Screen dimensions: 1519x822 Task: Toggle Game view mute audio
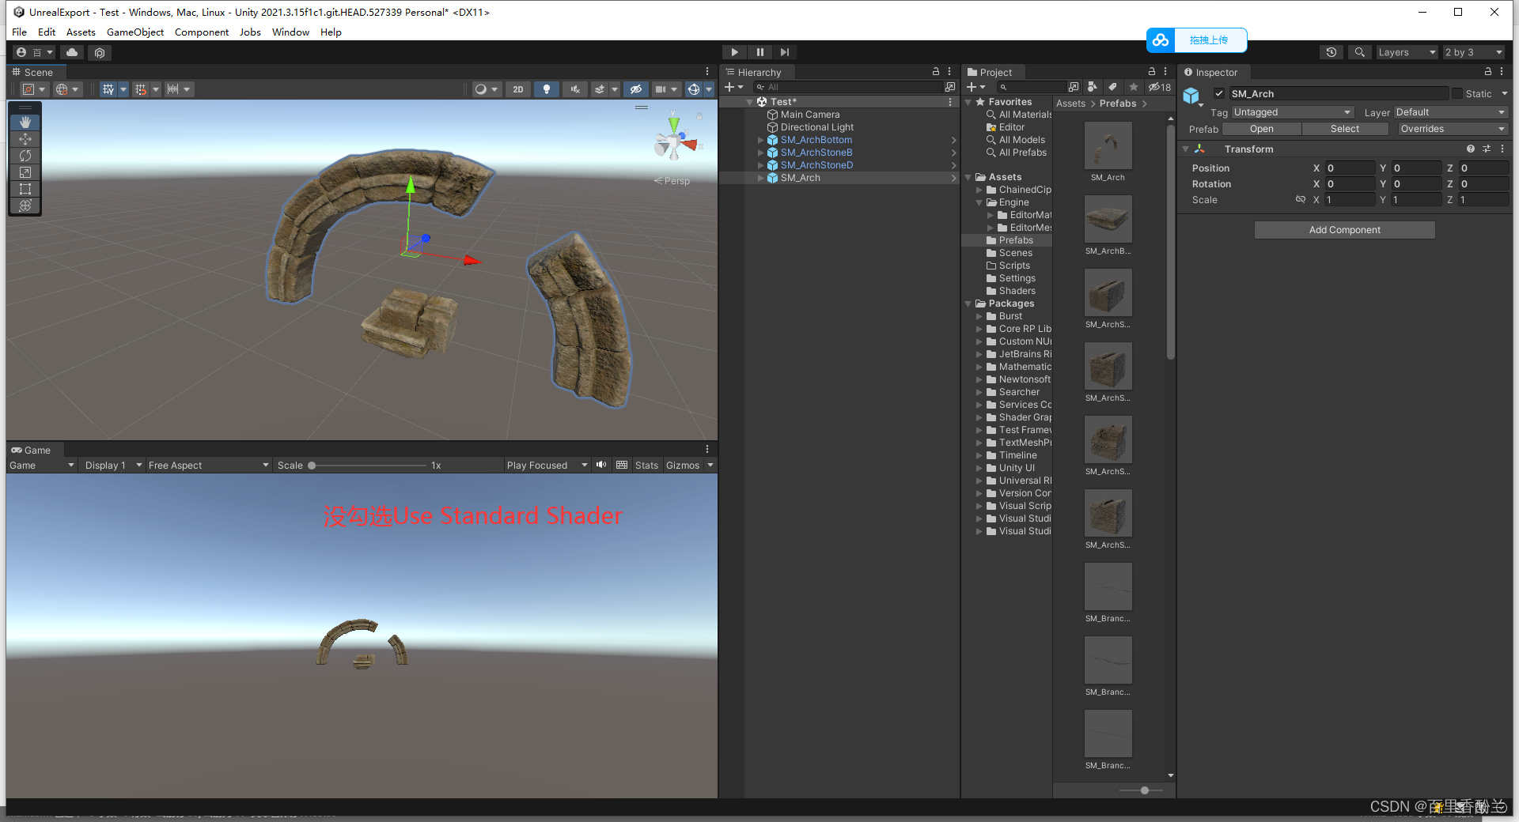601,465
